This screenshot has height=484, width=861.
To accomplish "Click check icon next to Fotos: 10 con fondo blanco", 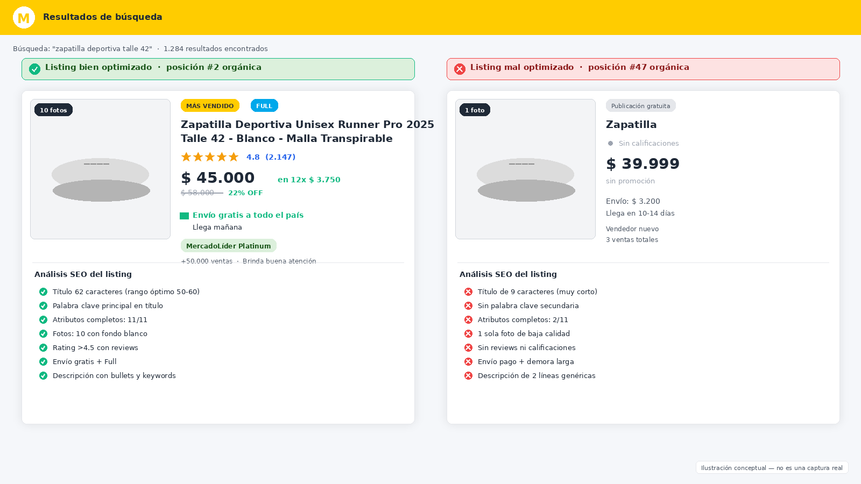I will (x=43, y=333).
